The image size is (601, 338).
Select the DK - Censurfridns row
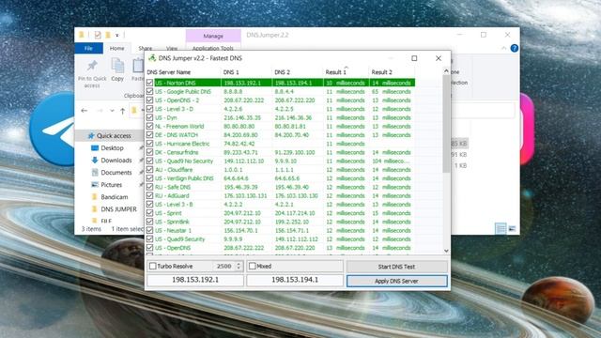click(281, 152)
